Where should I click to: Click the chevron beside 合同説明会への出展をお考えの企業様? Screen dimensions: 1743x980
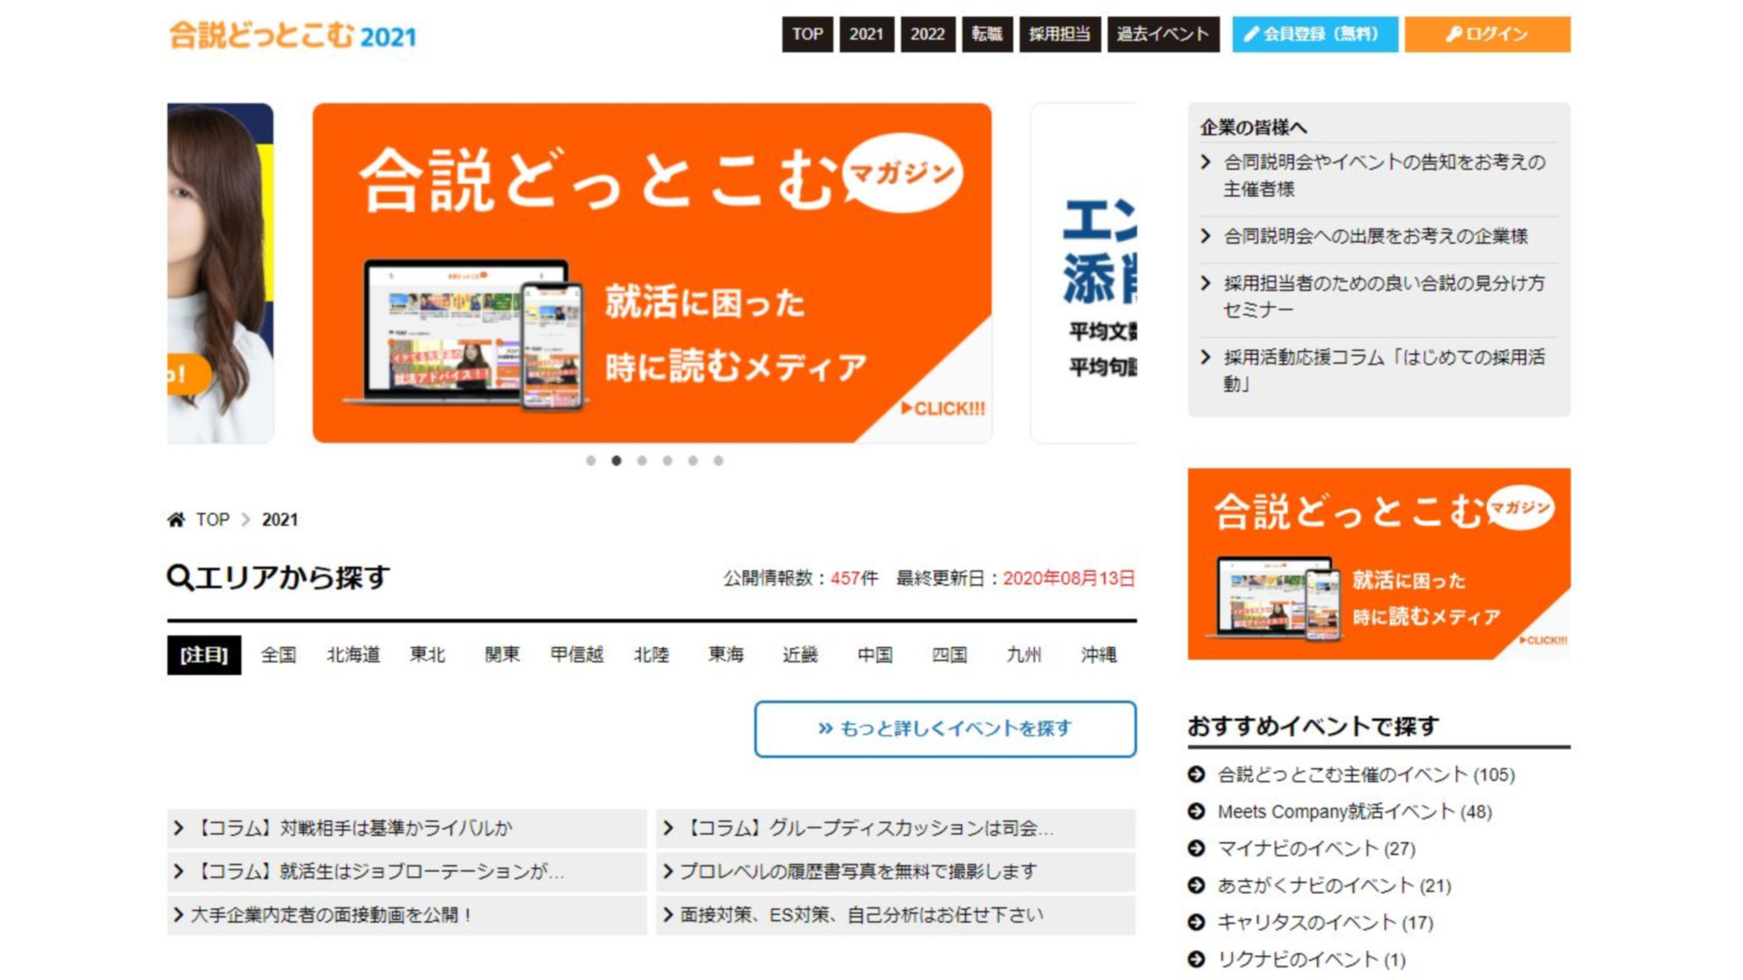pyautogui.click(x=1206, y=236)
